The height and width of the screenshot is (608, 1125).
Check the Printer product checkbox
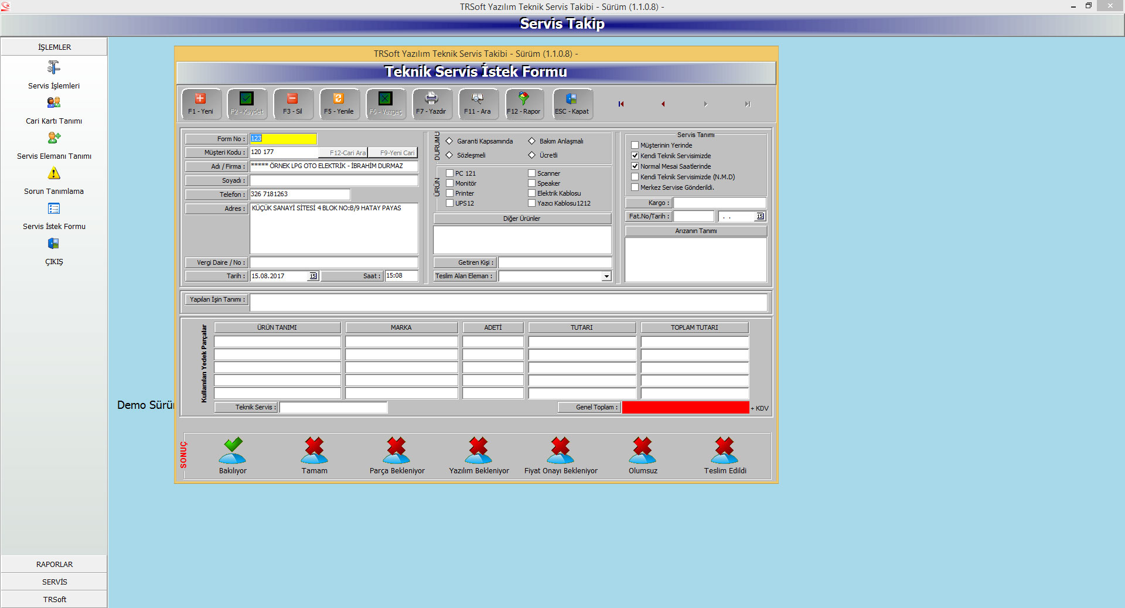pyautogui.click(x=450, y=193)
